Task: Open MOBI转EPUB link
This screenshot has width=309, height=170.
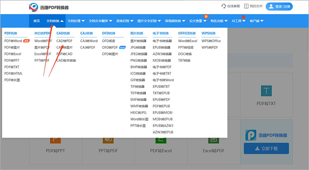Action: coord(163,119)
